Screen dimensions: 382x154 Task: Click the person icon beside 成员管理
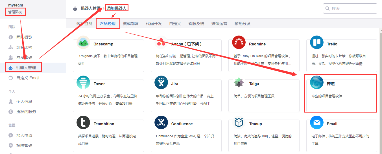[11, 58]
